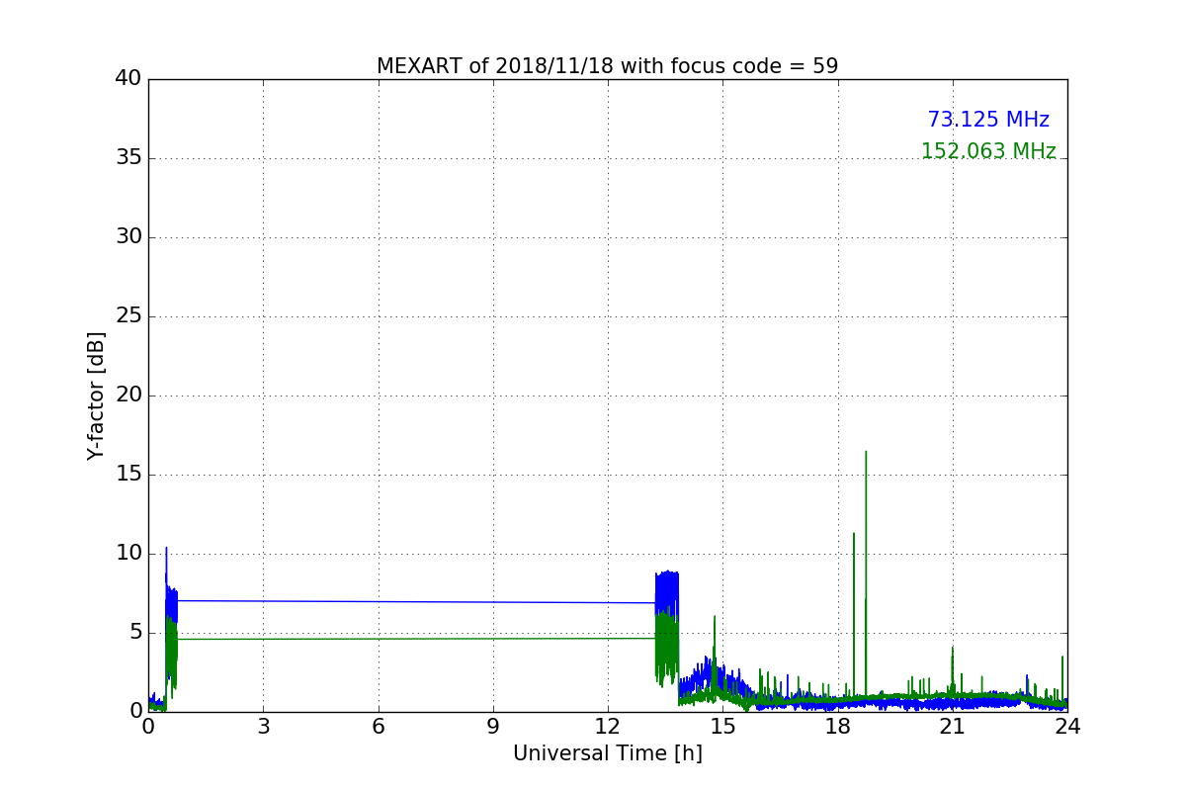
Task: Click the Y-factor [dB] axis label
Action: (x=95, y=395)
